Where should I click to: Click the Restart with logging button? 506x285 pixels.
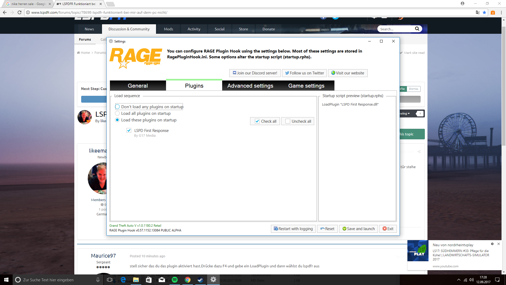coord(293,229)
